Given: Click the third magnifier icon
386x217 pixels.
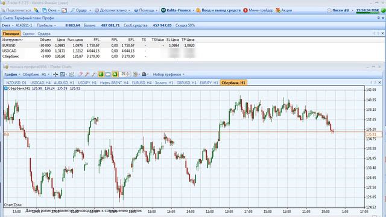Looking at the screenshot, I should (x=94, y=74).
